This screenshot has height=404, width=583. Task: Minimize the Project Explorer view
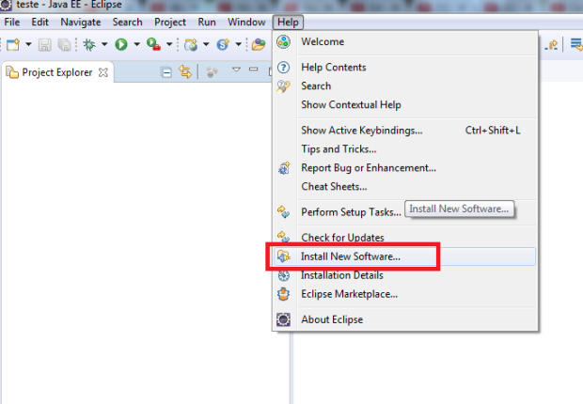pos(254,70)
